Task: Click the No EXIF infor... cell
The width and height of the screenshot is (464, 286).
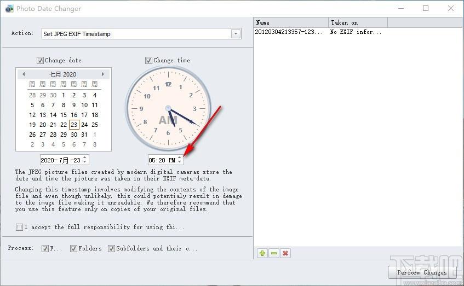Action: pyautogui.click(x=356, y=32)
